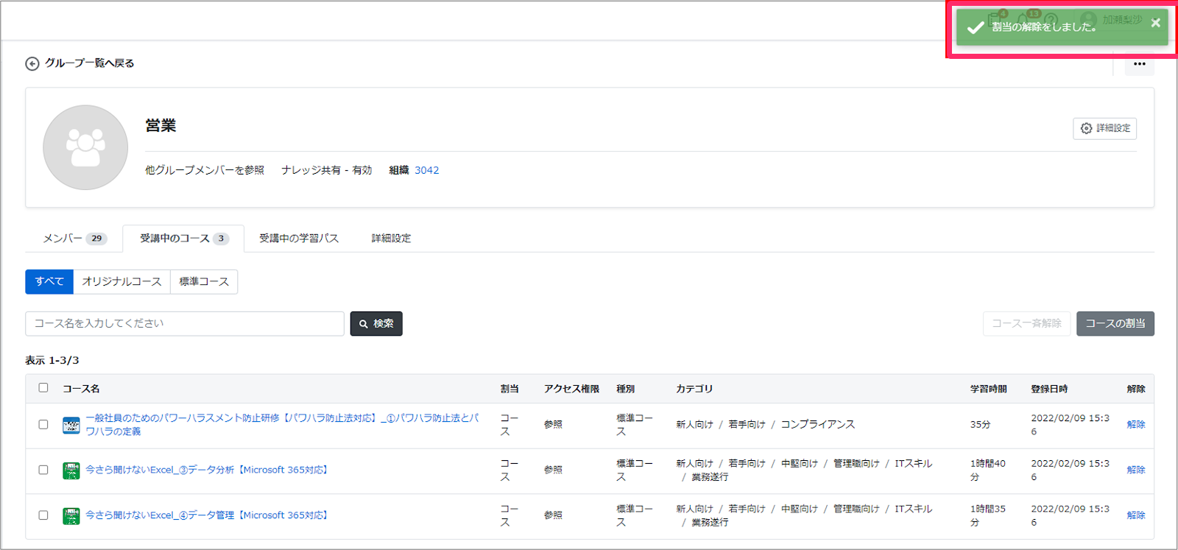
Task: Open organization link 3042
Action: tap(426, 170)
